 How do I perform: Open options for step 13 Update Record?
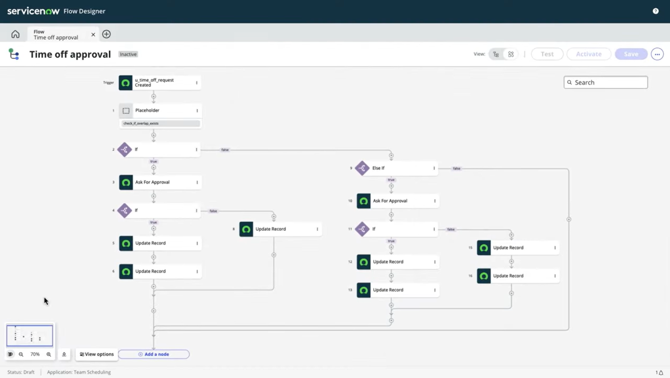435,290
